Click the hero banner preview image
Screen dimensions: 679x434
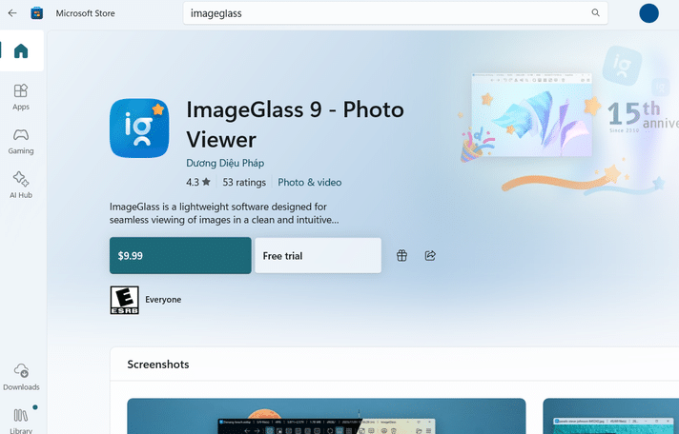pos(531,114)
